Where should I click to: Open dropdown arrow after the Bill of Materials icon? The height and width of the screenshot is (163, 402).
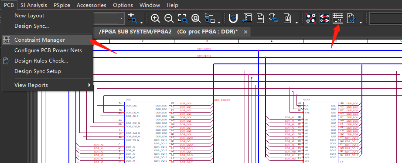(297, 23)
